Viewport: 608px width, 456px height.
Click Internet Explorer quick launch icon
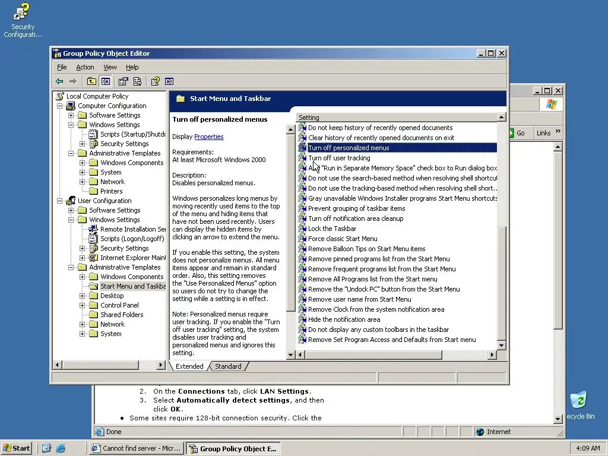(x=61, y=449)
